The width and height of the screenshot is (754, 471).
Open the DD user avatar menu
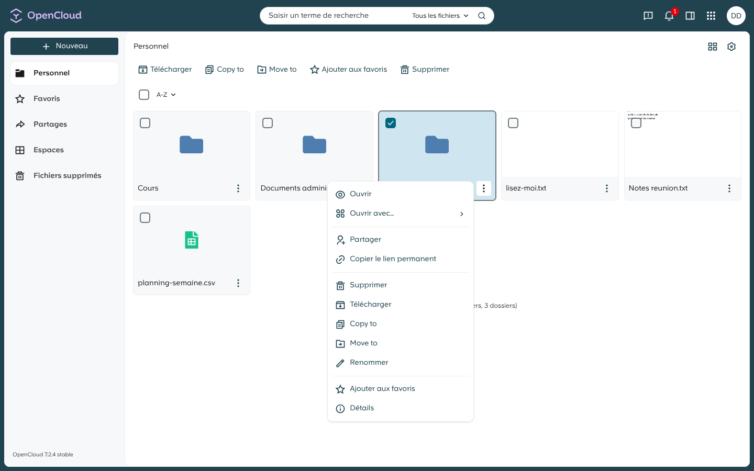[736, 16]
